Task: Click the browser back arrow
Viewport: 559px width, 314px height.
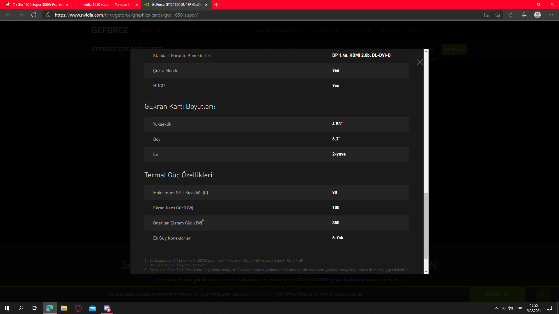Action: click(x=8, y=15)
